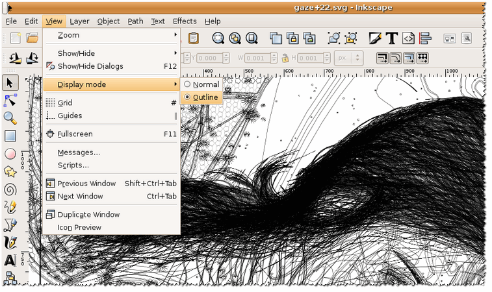The width and height of the screenshot is (492, 292).
Task: Select the Spiral tool
Action: tap(10, 189)
